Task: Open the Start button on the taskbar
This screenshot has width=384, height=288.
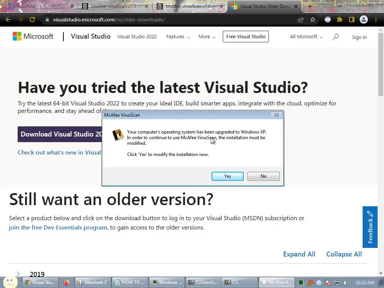Action: click(x=10, y=282)
